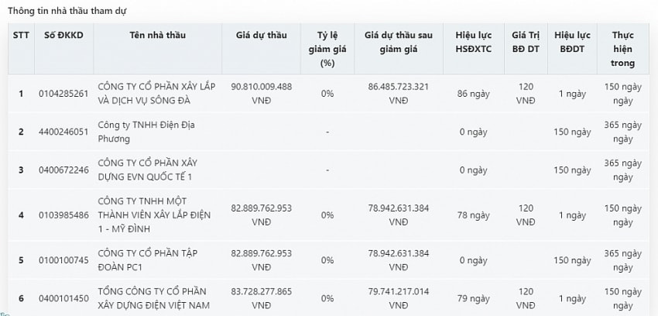Click the "Tên nhà thầu" column header

(x=157, y=35)
